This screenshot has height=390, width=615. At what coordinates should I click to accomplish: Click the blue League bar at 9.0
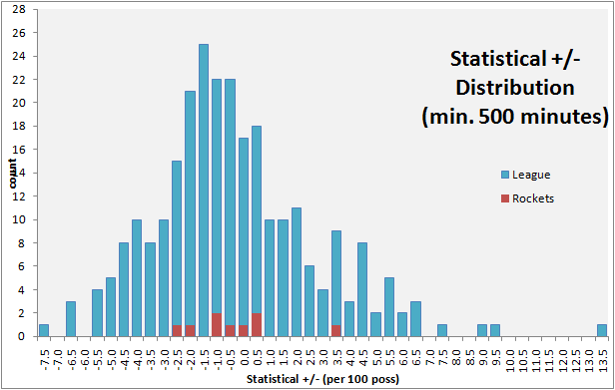482,330
